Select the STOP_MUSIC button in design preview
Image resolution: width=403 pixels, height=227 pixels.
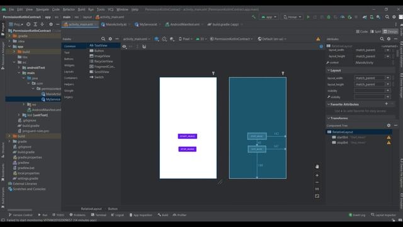coord(188,149)
